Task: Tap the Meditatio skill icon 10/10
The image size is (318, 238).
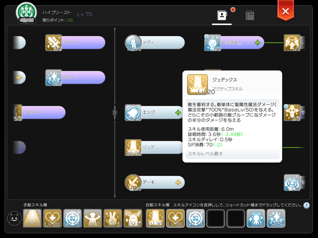Action: 133,42
